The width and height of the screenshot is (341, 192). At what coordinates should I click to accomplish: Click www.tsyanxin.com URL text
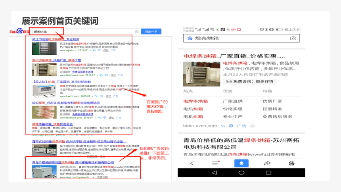71,117
